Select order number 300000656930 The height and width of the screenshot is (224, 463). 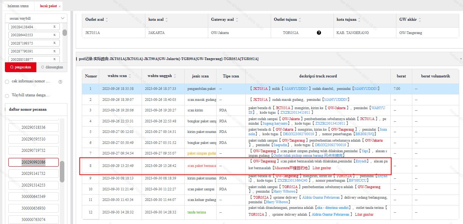33,208
